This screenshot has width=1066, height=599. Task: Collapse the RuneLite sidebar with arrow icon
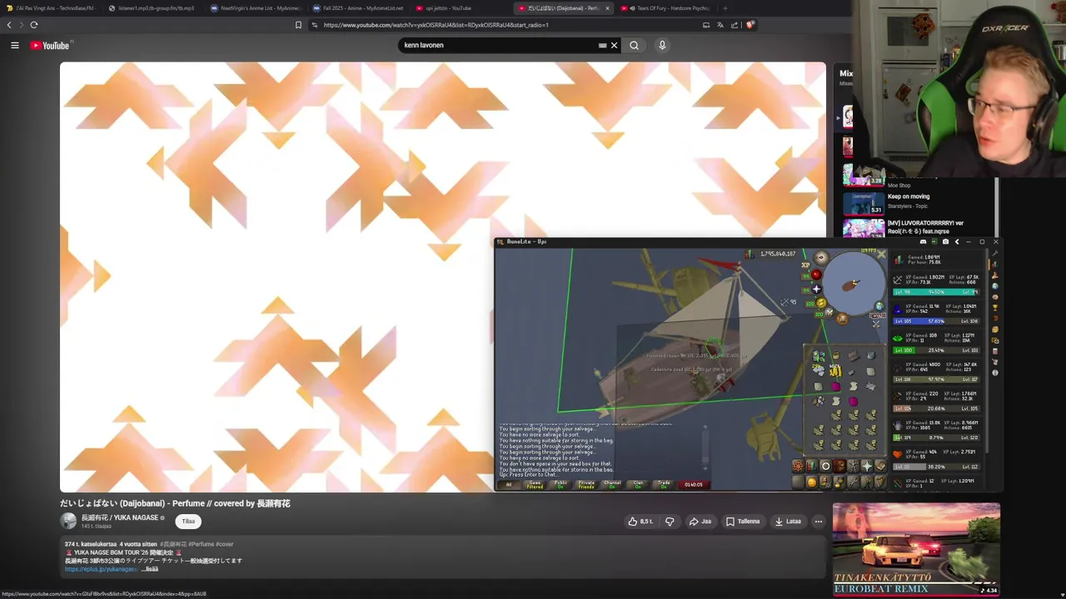(x=957, y=242)
